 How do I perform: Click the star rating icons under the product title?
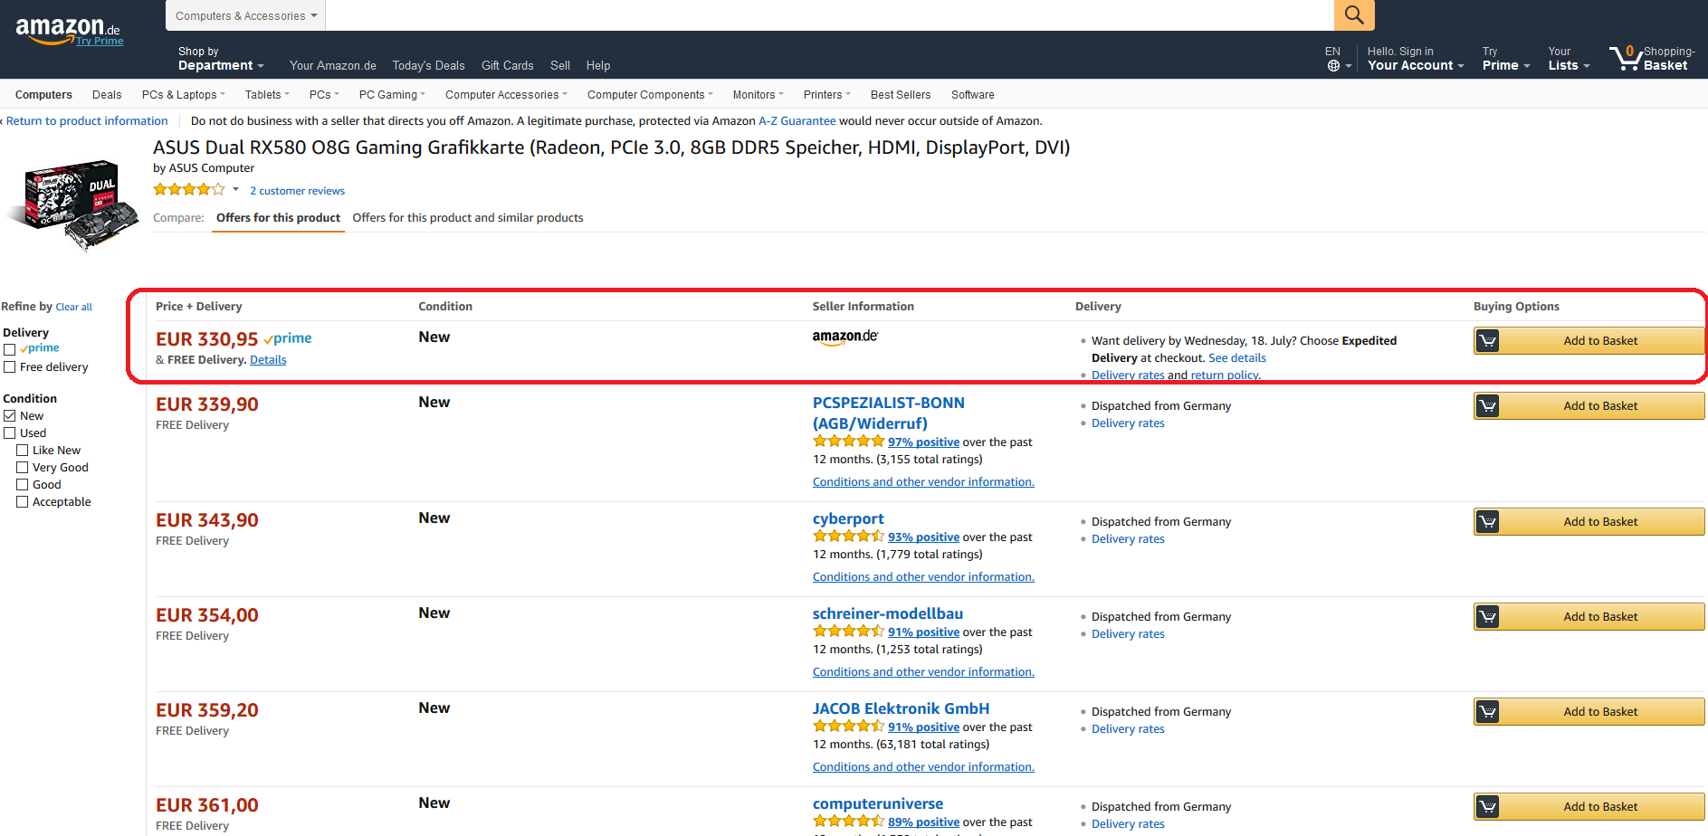pyautogui.click(x=189, y=190)
